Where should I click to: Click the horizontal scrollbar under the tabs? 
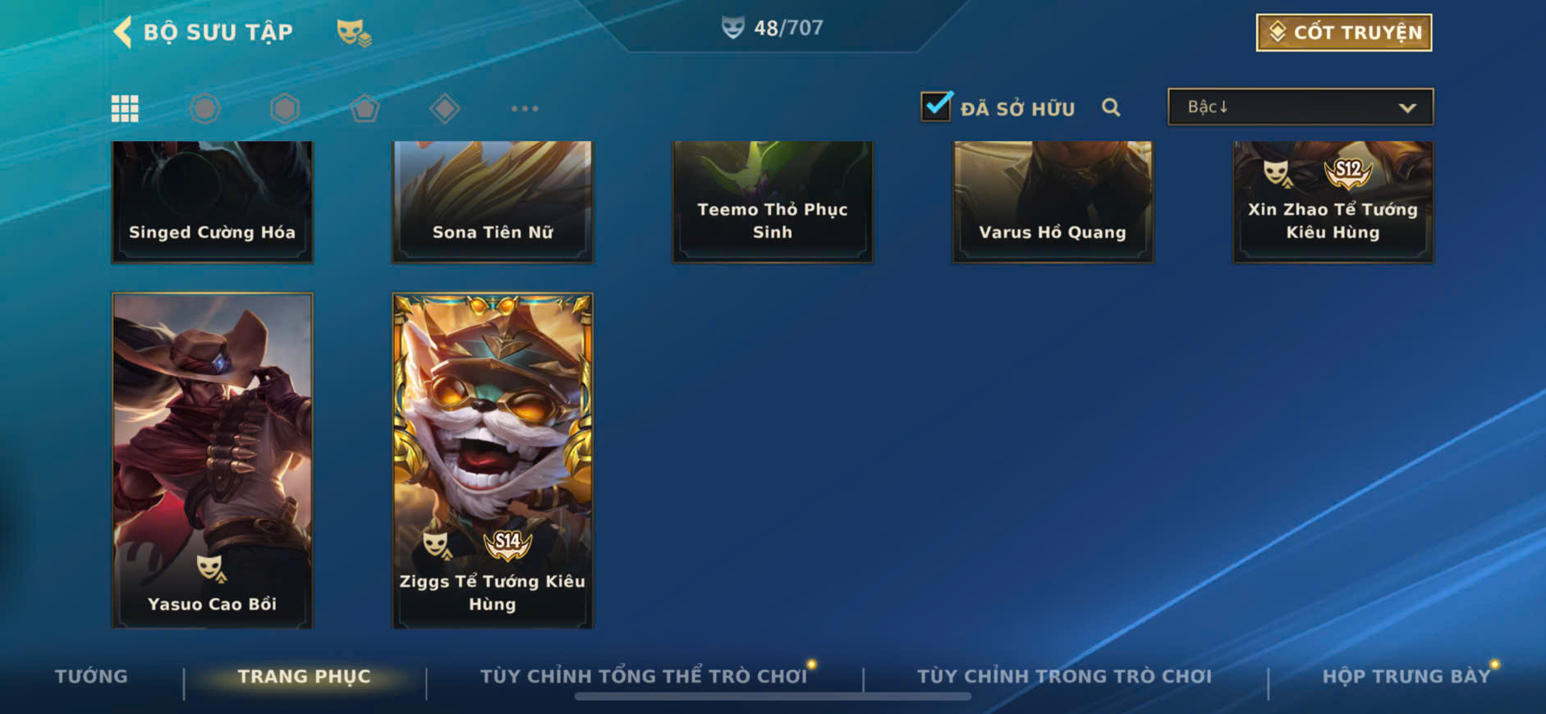(x=773, y=697)
